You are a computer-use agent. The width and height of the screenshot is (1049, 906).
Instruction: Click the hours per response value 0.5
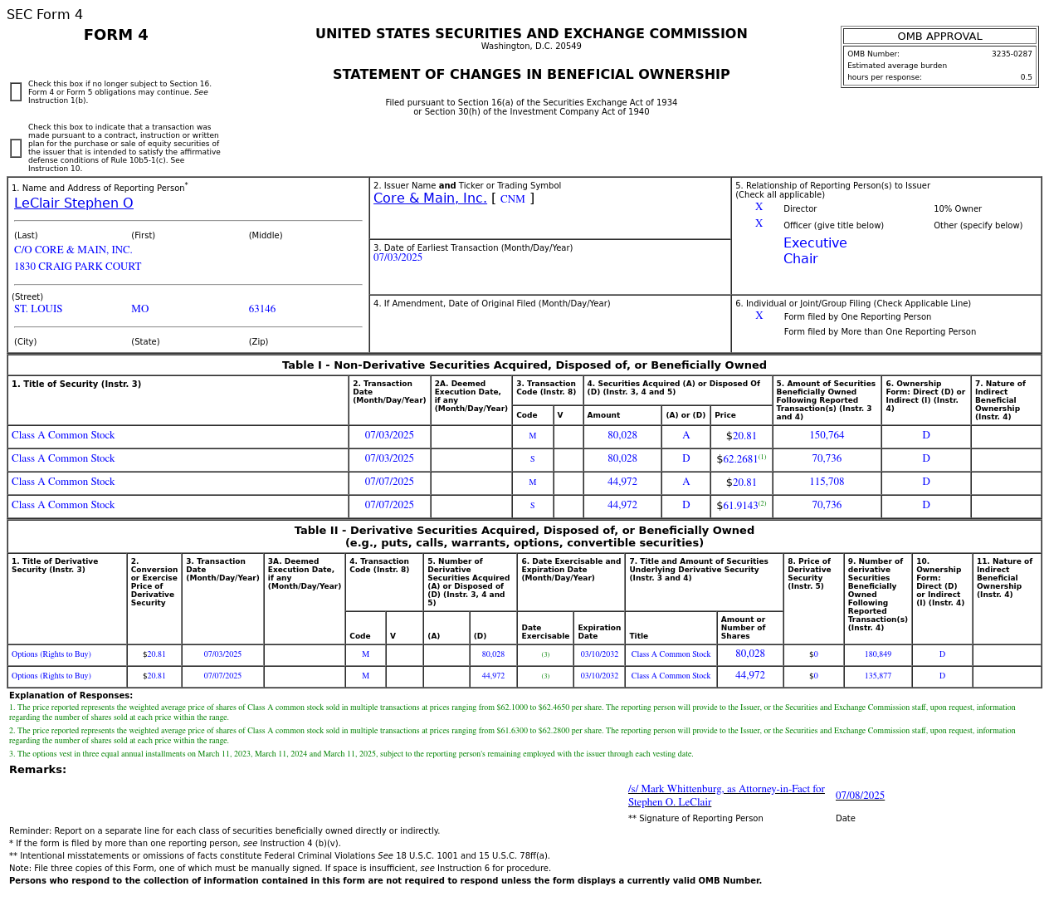tap(1027, 77)
